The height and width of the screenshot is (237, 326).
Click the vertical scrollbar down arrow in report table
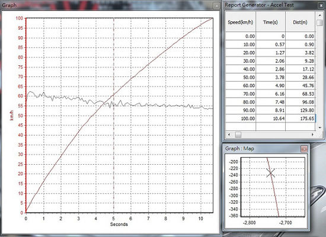(x=319, y=127)
